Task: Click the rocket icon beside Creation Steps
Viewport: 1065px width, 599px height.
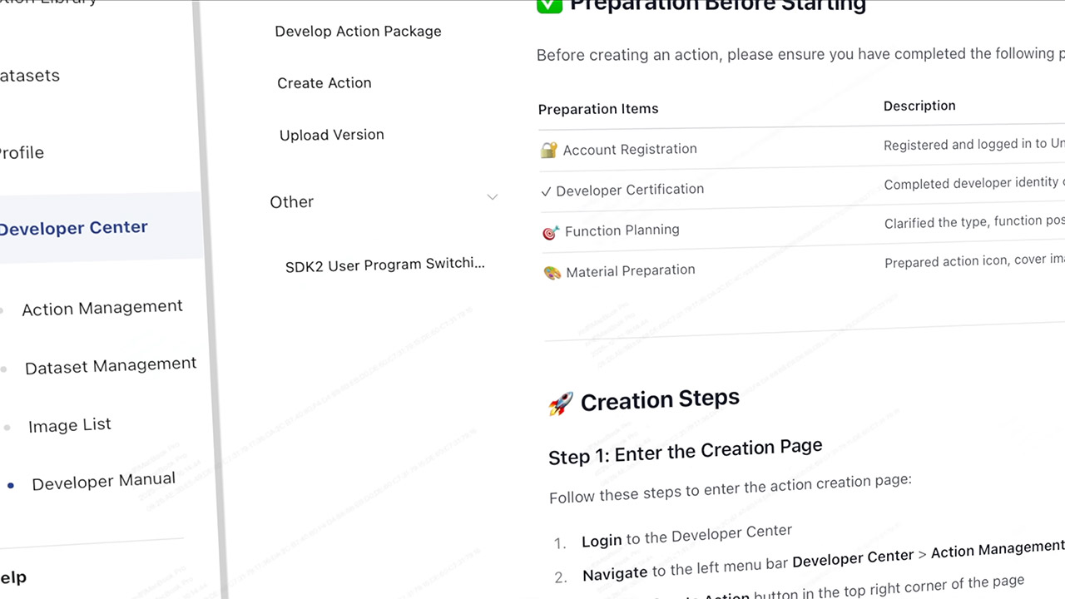Action: click(x=561, y=404)
